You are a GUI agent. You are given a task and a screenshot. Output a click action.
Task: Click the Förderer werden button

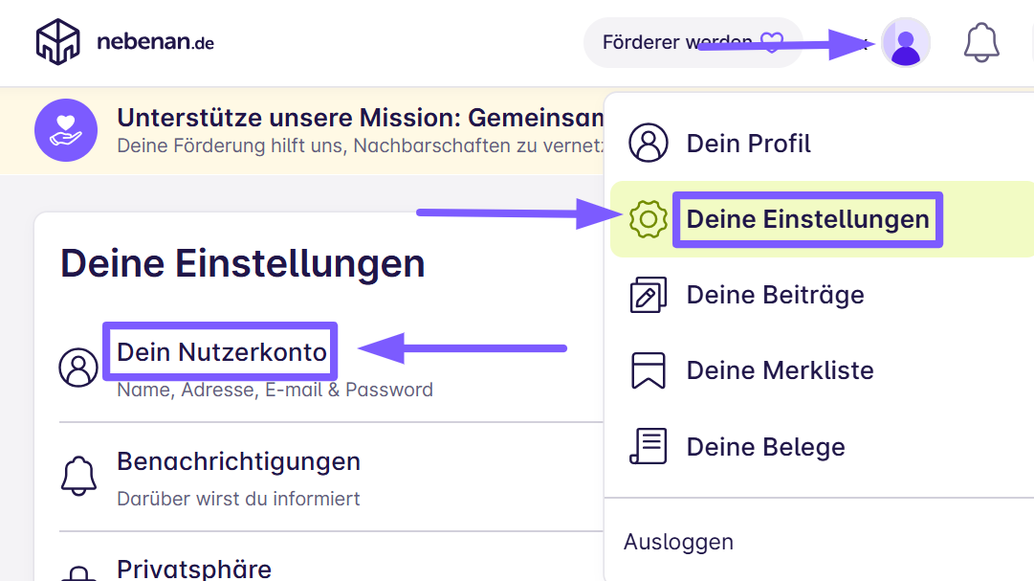coord(693,42)
